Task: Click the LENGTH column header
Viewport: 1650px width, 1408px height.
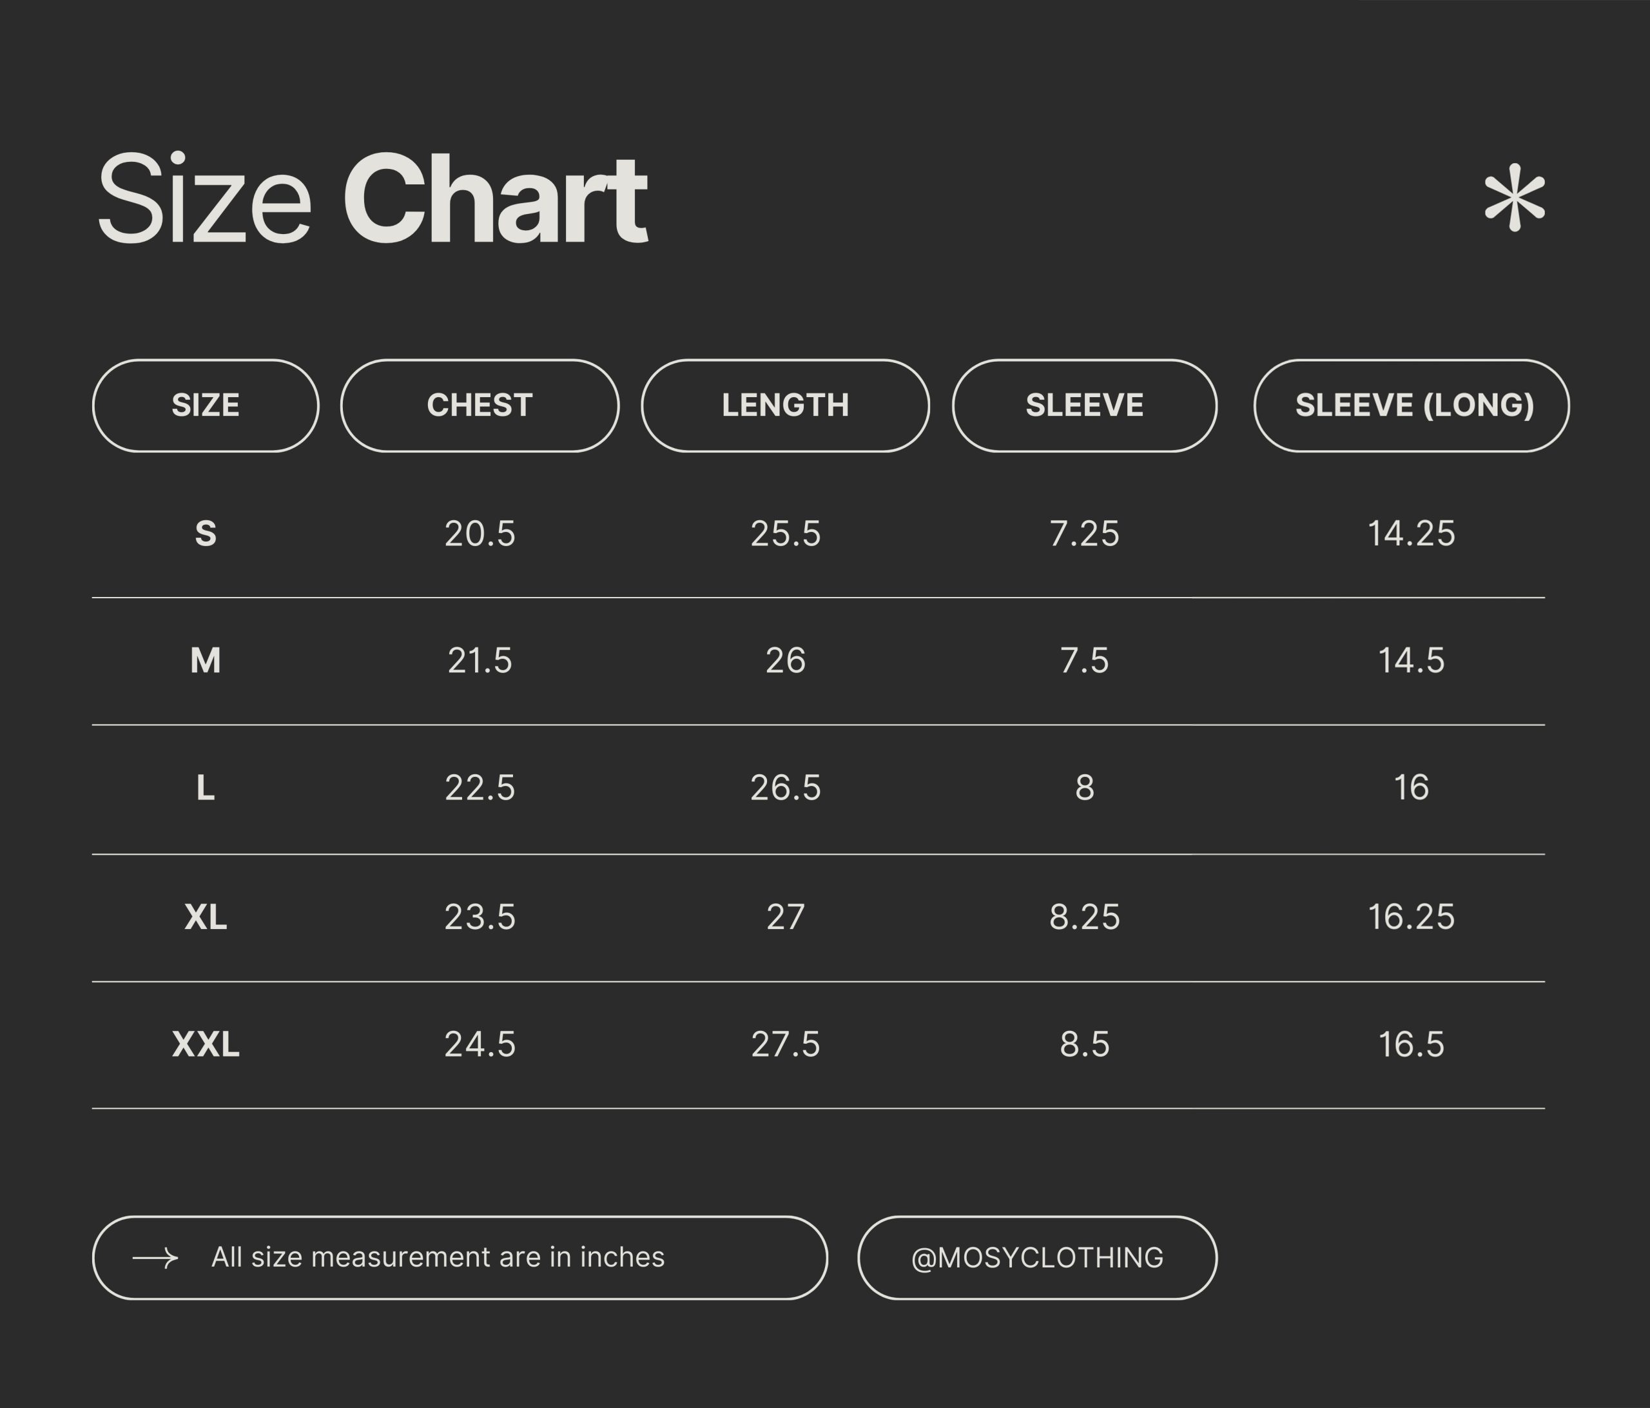Action: (785, 406)
